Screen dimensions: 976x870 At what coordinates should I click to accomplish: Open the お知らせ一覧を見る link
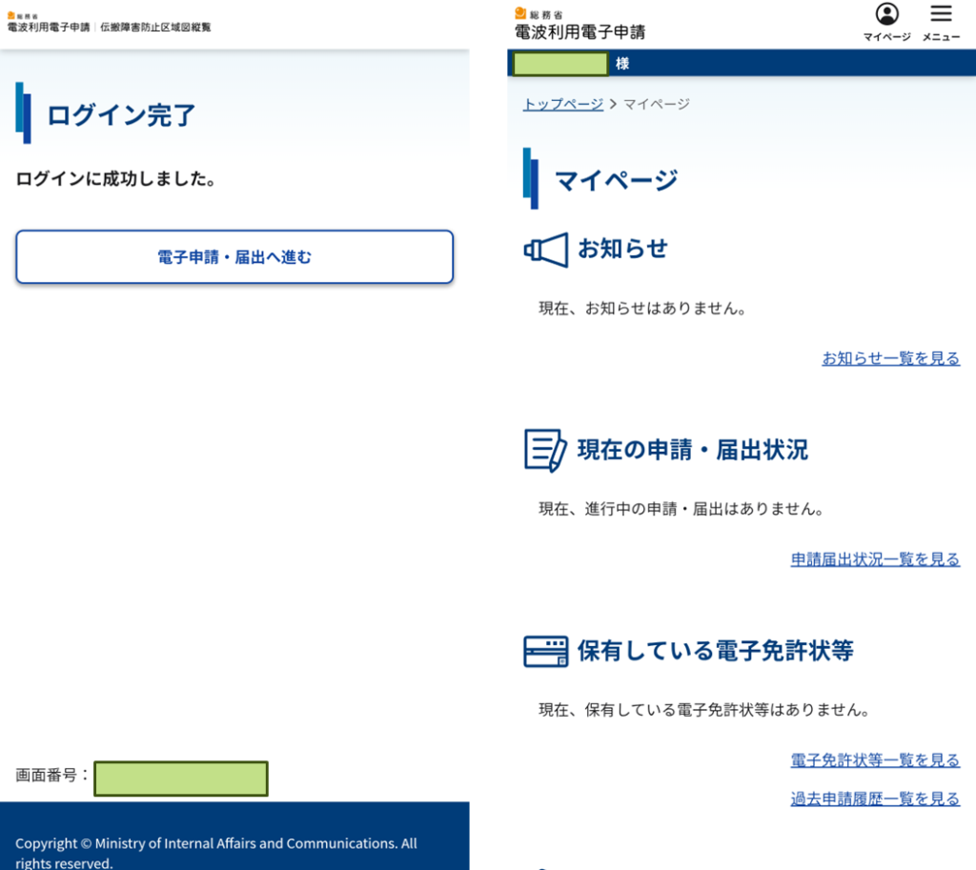click(890, 358)
